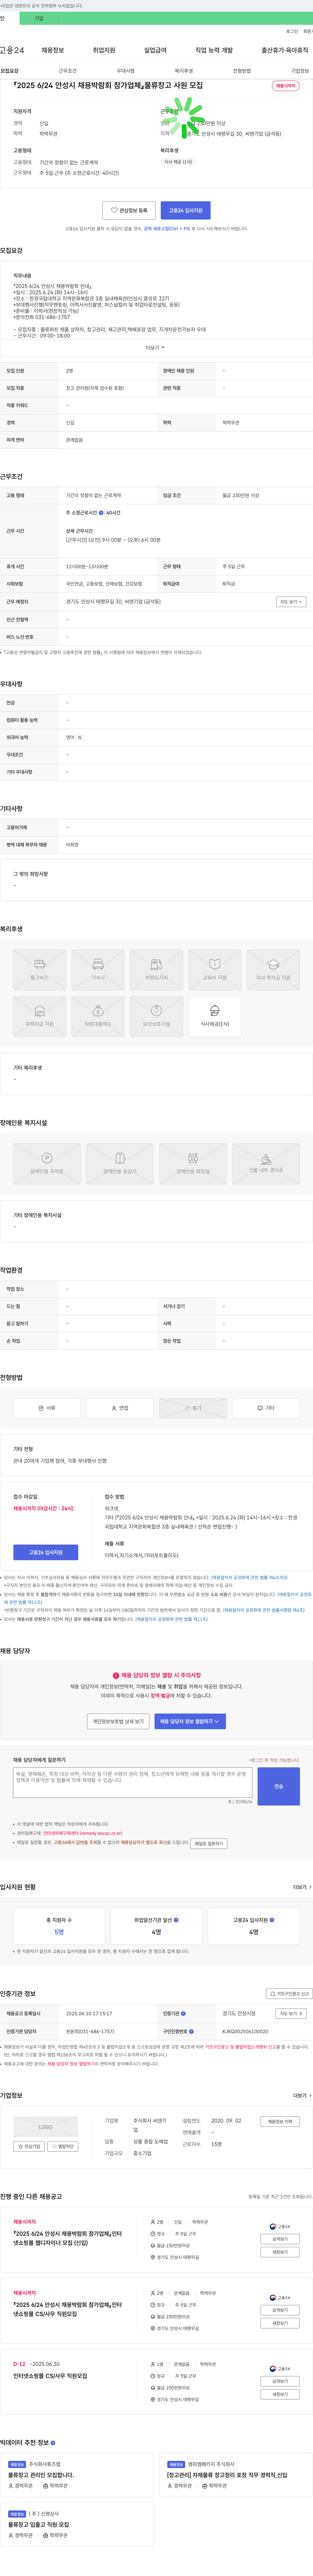The height and width of the screenshot is (2576, 313).
Task: Open 웹디자이너 모집 (신입) job listing
Action: (67, 2238)
